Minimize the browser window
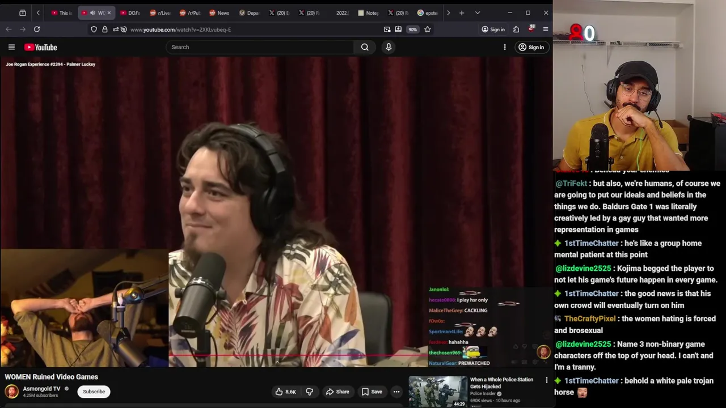This screenshot has width=726, height=408. click(510, 12)
